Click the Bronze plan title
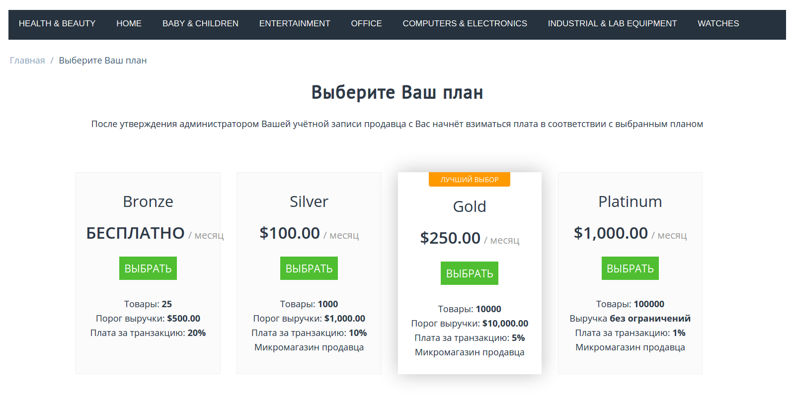The image size is (795, 402). click(148, 201)
